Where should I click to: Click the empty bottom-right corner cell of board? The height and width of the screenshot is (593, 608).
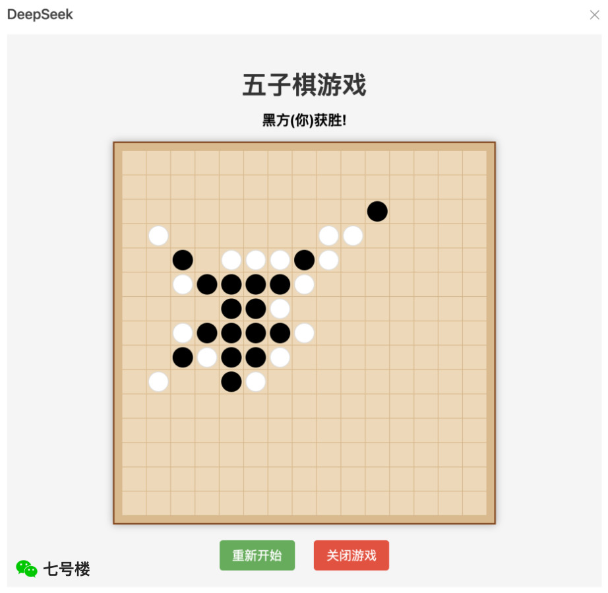point(475,503)
